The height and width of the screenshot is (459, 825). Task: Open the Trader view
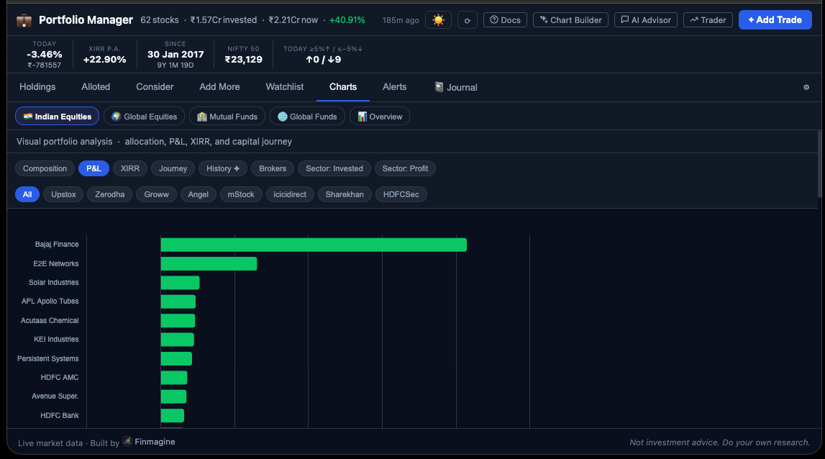pyautogui.click(x=708, y=20)
